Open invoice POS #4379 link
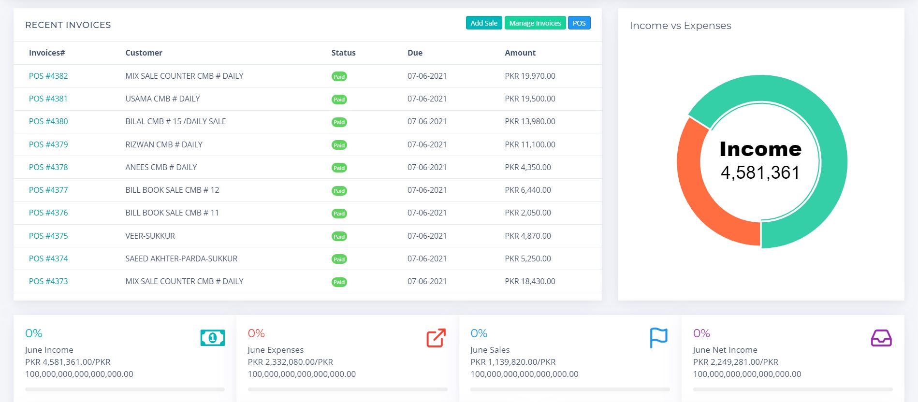 click(x=48, y=144)
